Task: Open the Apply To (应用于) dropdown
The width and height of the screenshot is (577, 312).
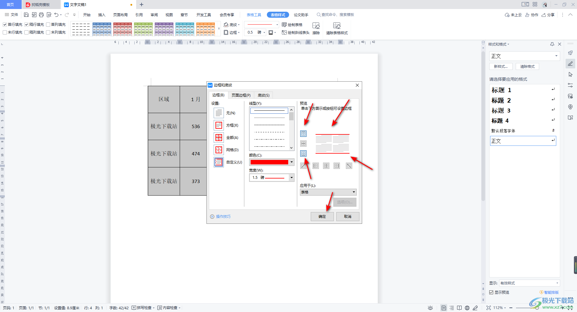Action: point(328,192)
